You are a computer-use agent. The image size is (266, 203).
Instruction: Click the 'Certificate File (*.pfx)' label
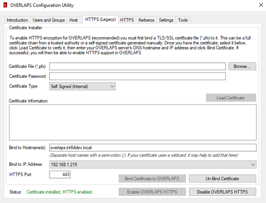tap(27, 66)
